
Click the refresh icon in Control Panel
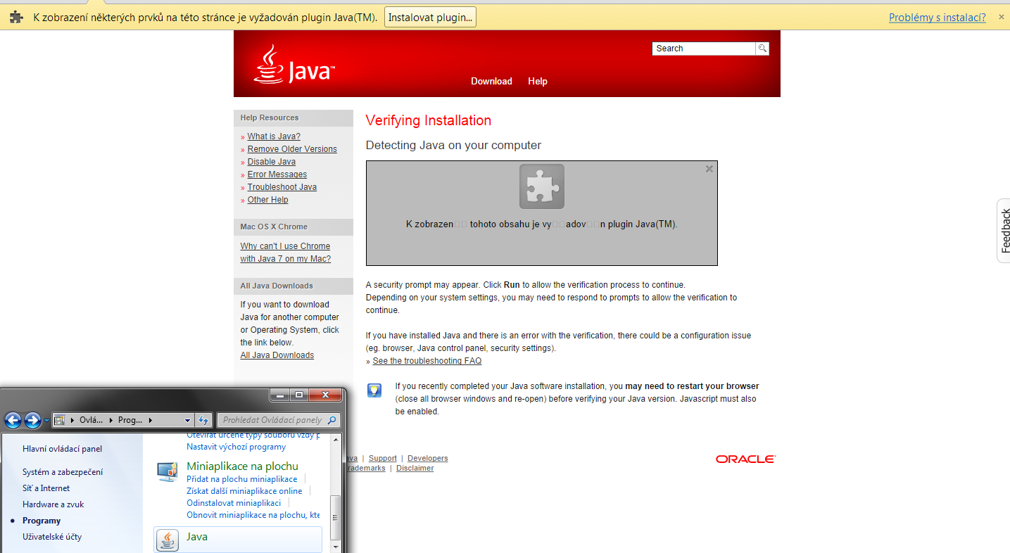coord(203,420)
